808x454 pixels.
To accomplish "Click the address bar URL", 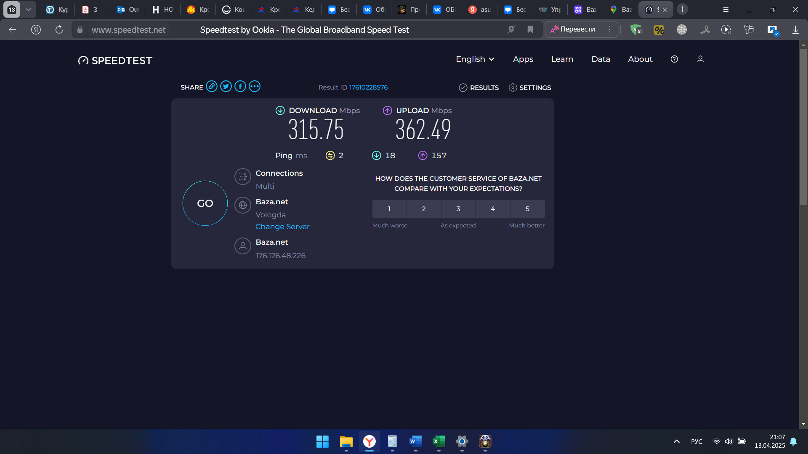I will click(128, 30).
